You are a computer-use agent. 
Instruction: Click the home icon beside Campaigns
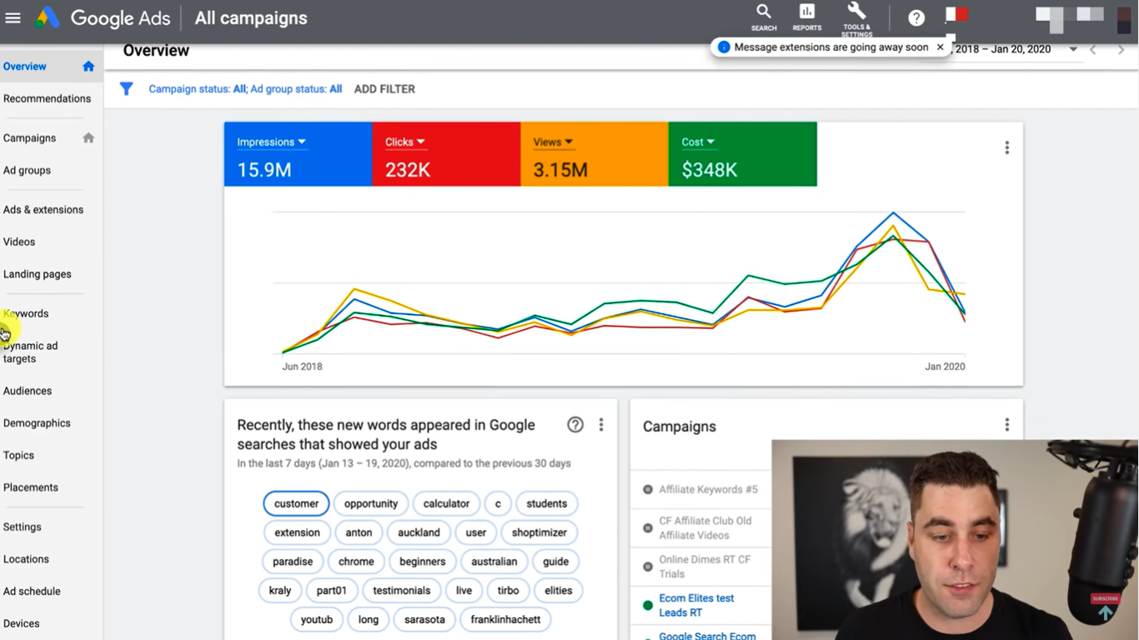coord(88,138)
